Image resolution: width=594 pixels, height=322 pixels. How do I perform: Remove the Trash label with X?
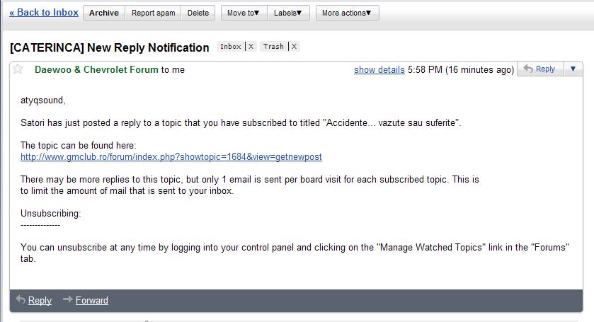pyautogui.click(x=294, y=47)
